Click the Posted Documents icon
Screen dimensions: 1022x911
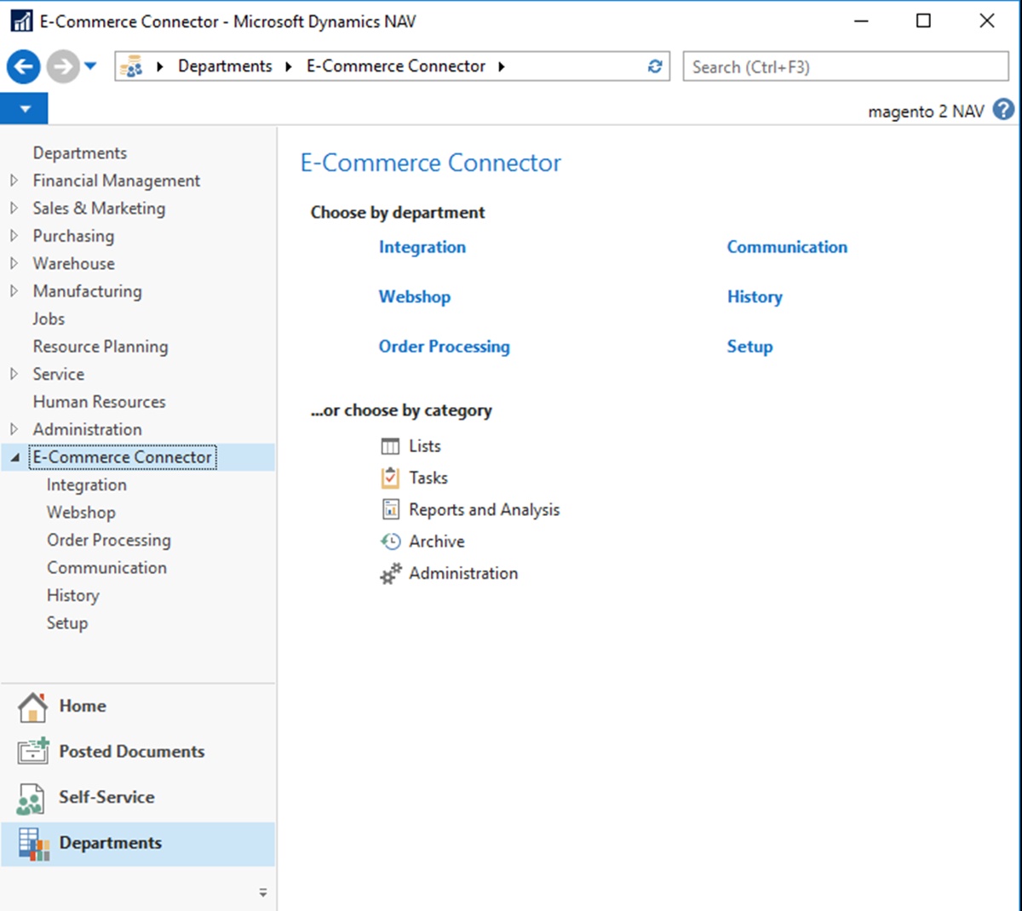[x=33, y=750]
